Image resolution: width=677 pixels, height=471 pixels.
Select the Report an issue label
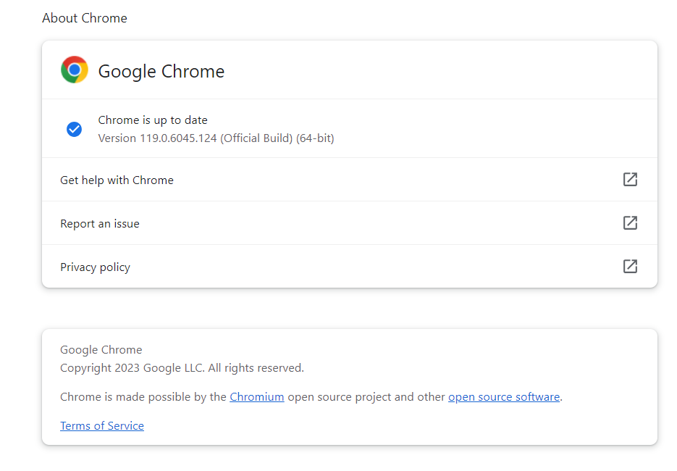pos(100,223)
